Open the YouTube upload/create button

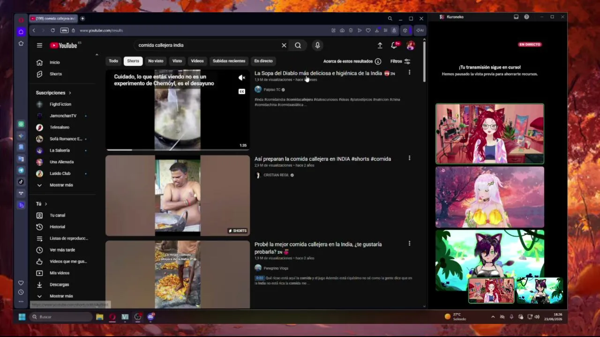(x=380, y=45)
